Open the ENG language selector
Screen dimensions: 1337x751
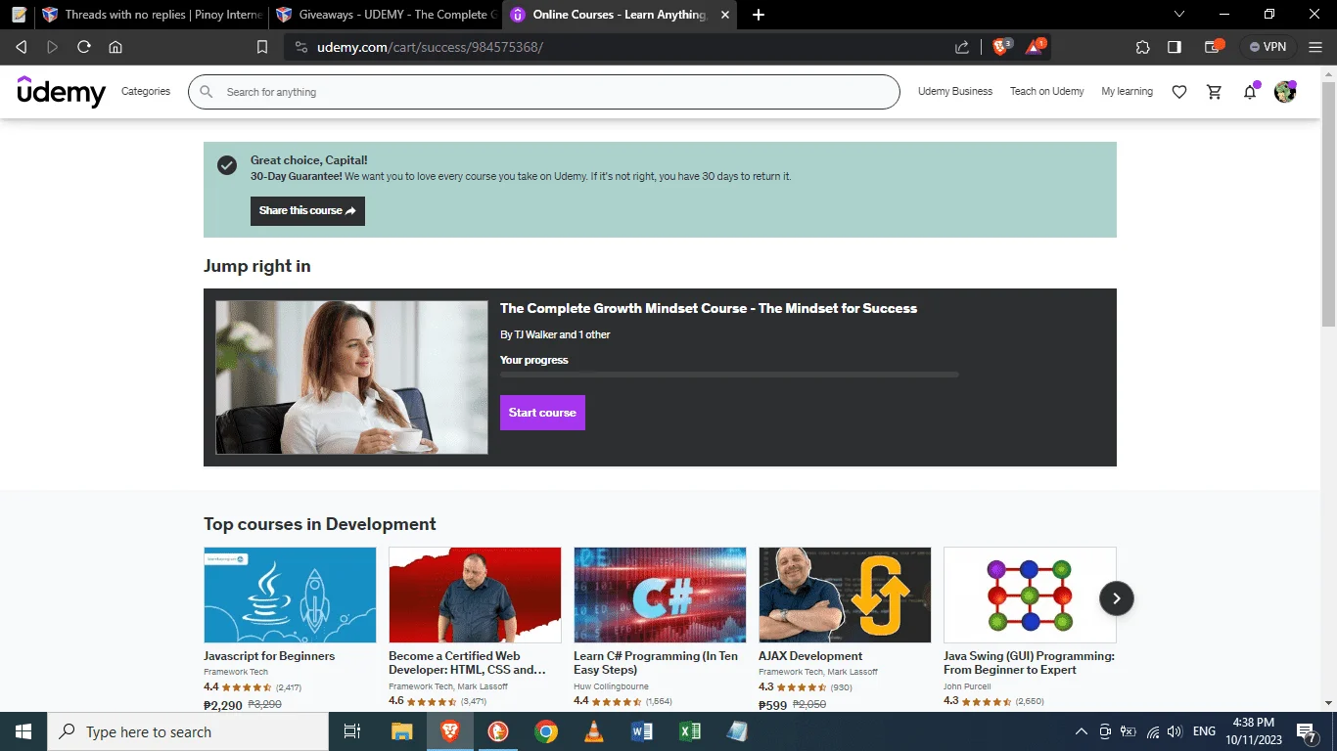[1204, 731]
